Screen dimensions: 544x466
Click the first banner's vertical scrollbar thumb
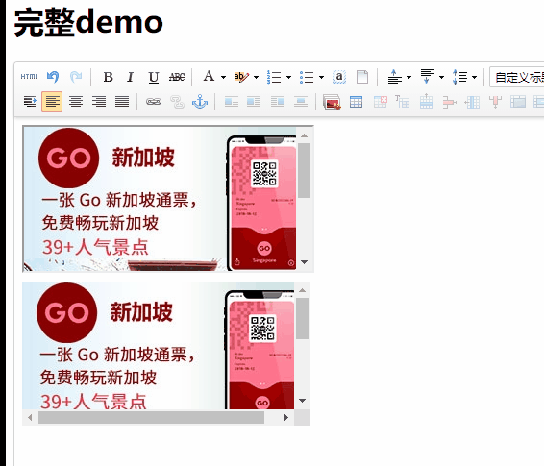click(305, 170)
